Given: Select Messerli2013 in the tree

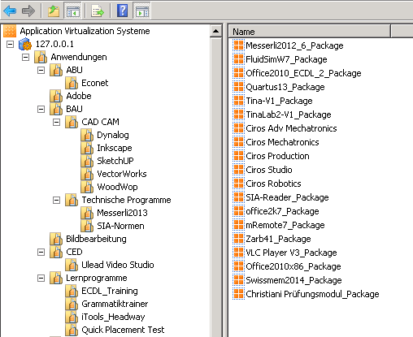Looking at the screenshot, I should pyautogui.click(x=122, y=213).
